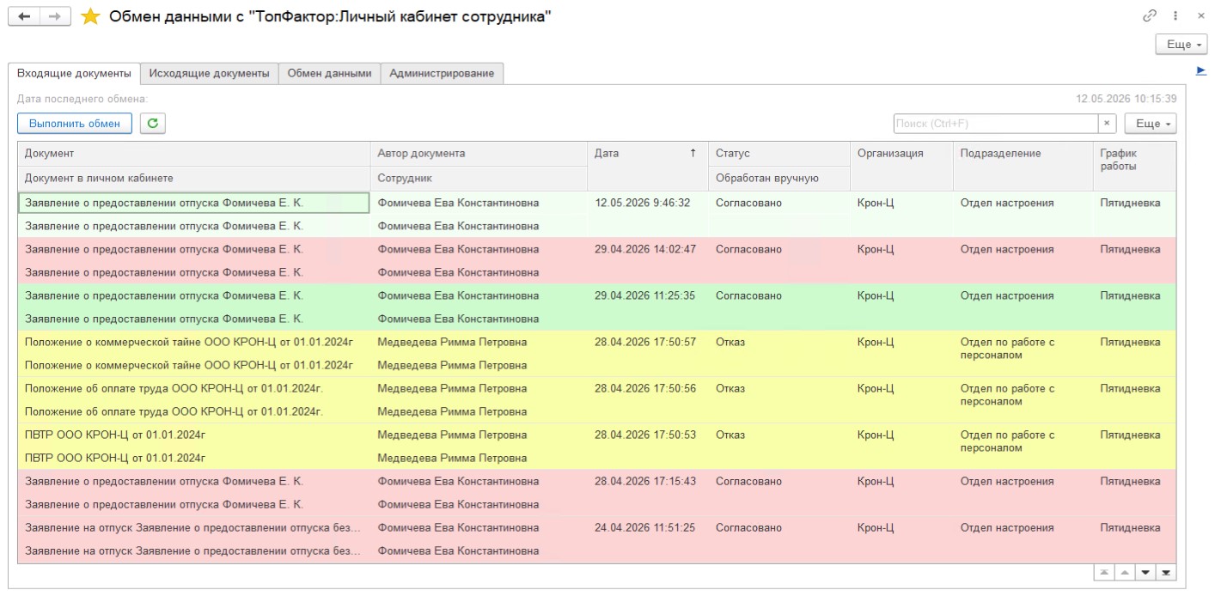This screenshot has width=1215, height=596.
Task: Open the Администрирование tab
Action: click(442, 74)
